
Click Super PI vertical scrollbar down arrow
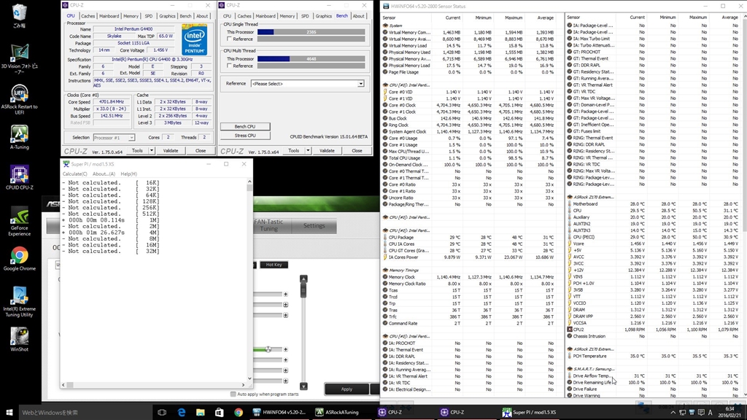[249, 378]
